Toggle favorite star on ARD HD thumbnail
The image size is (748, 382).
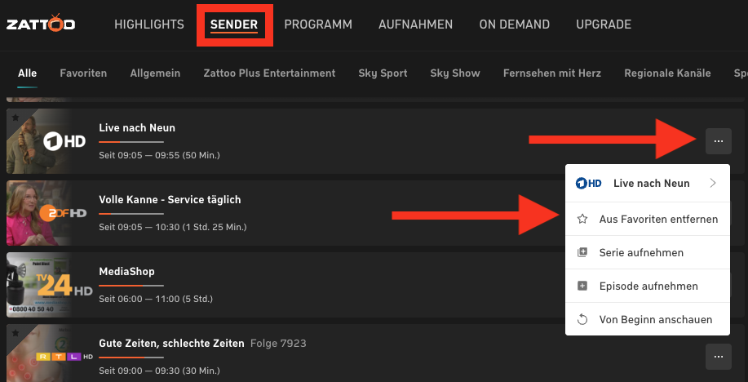(15, 118)
